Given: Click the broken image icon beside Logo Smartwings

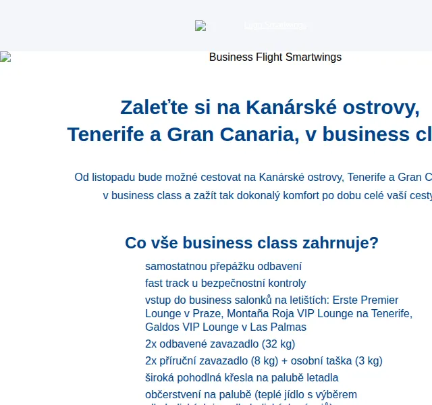Looking at the screenshot, I should (x=200, y=26).
